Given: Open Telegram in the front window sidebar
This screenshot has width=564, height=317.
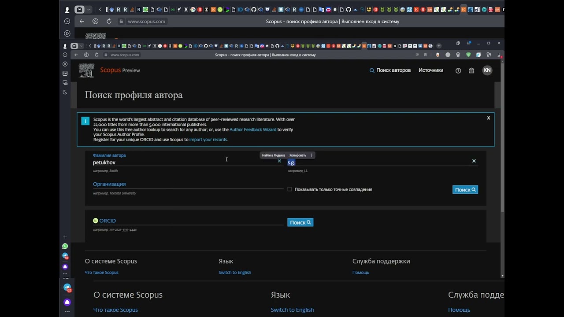Looking at the screenshot, I should click(x=65, y=256).
